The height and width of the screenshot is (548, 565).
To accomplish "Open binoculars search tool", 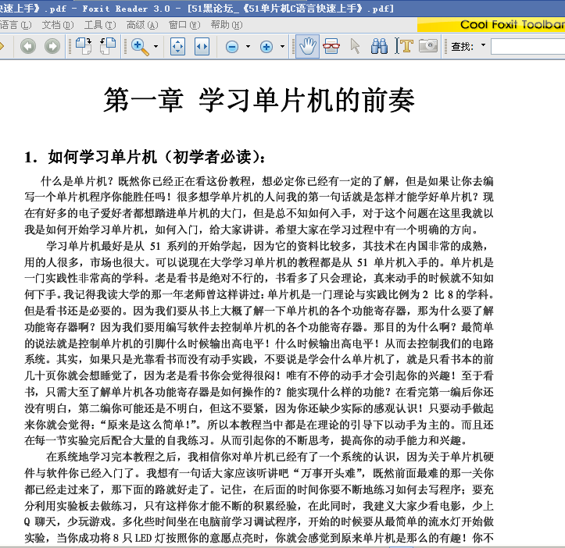I will pyautogui.click(x=379, y=46).
